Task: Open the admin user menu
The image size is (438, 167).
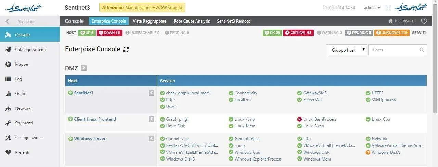Action: [372, 8]
